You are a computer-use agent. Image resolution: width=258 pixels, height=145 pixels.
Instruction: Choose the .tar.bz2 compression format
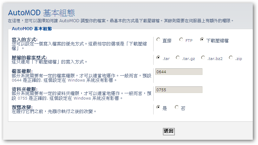(203, 58)
